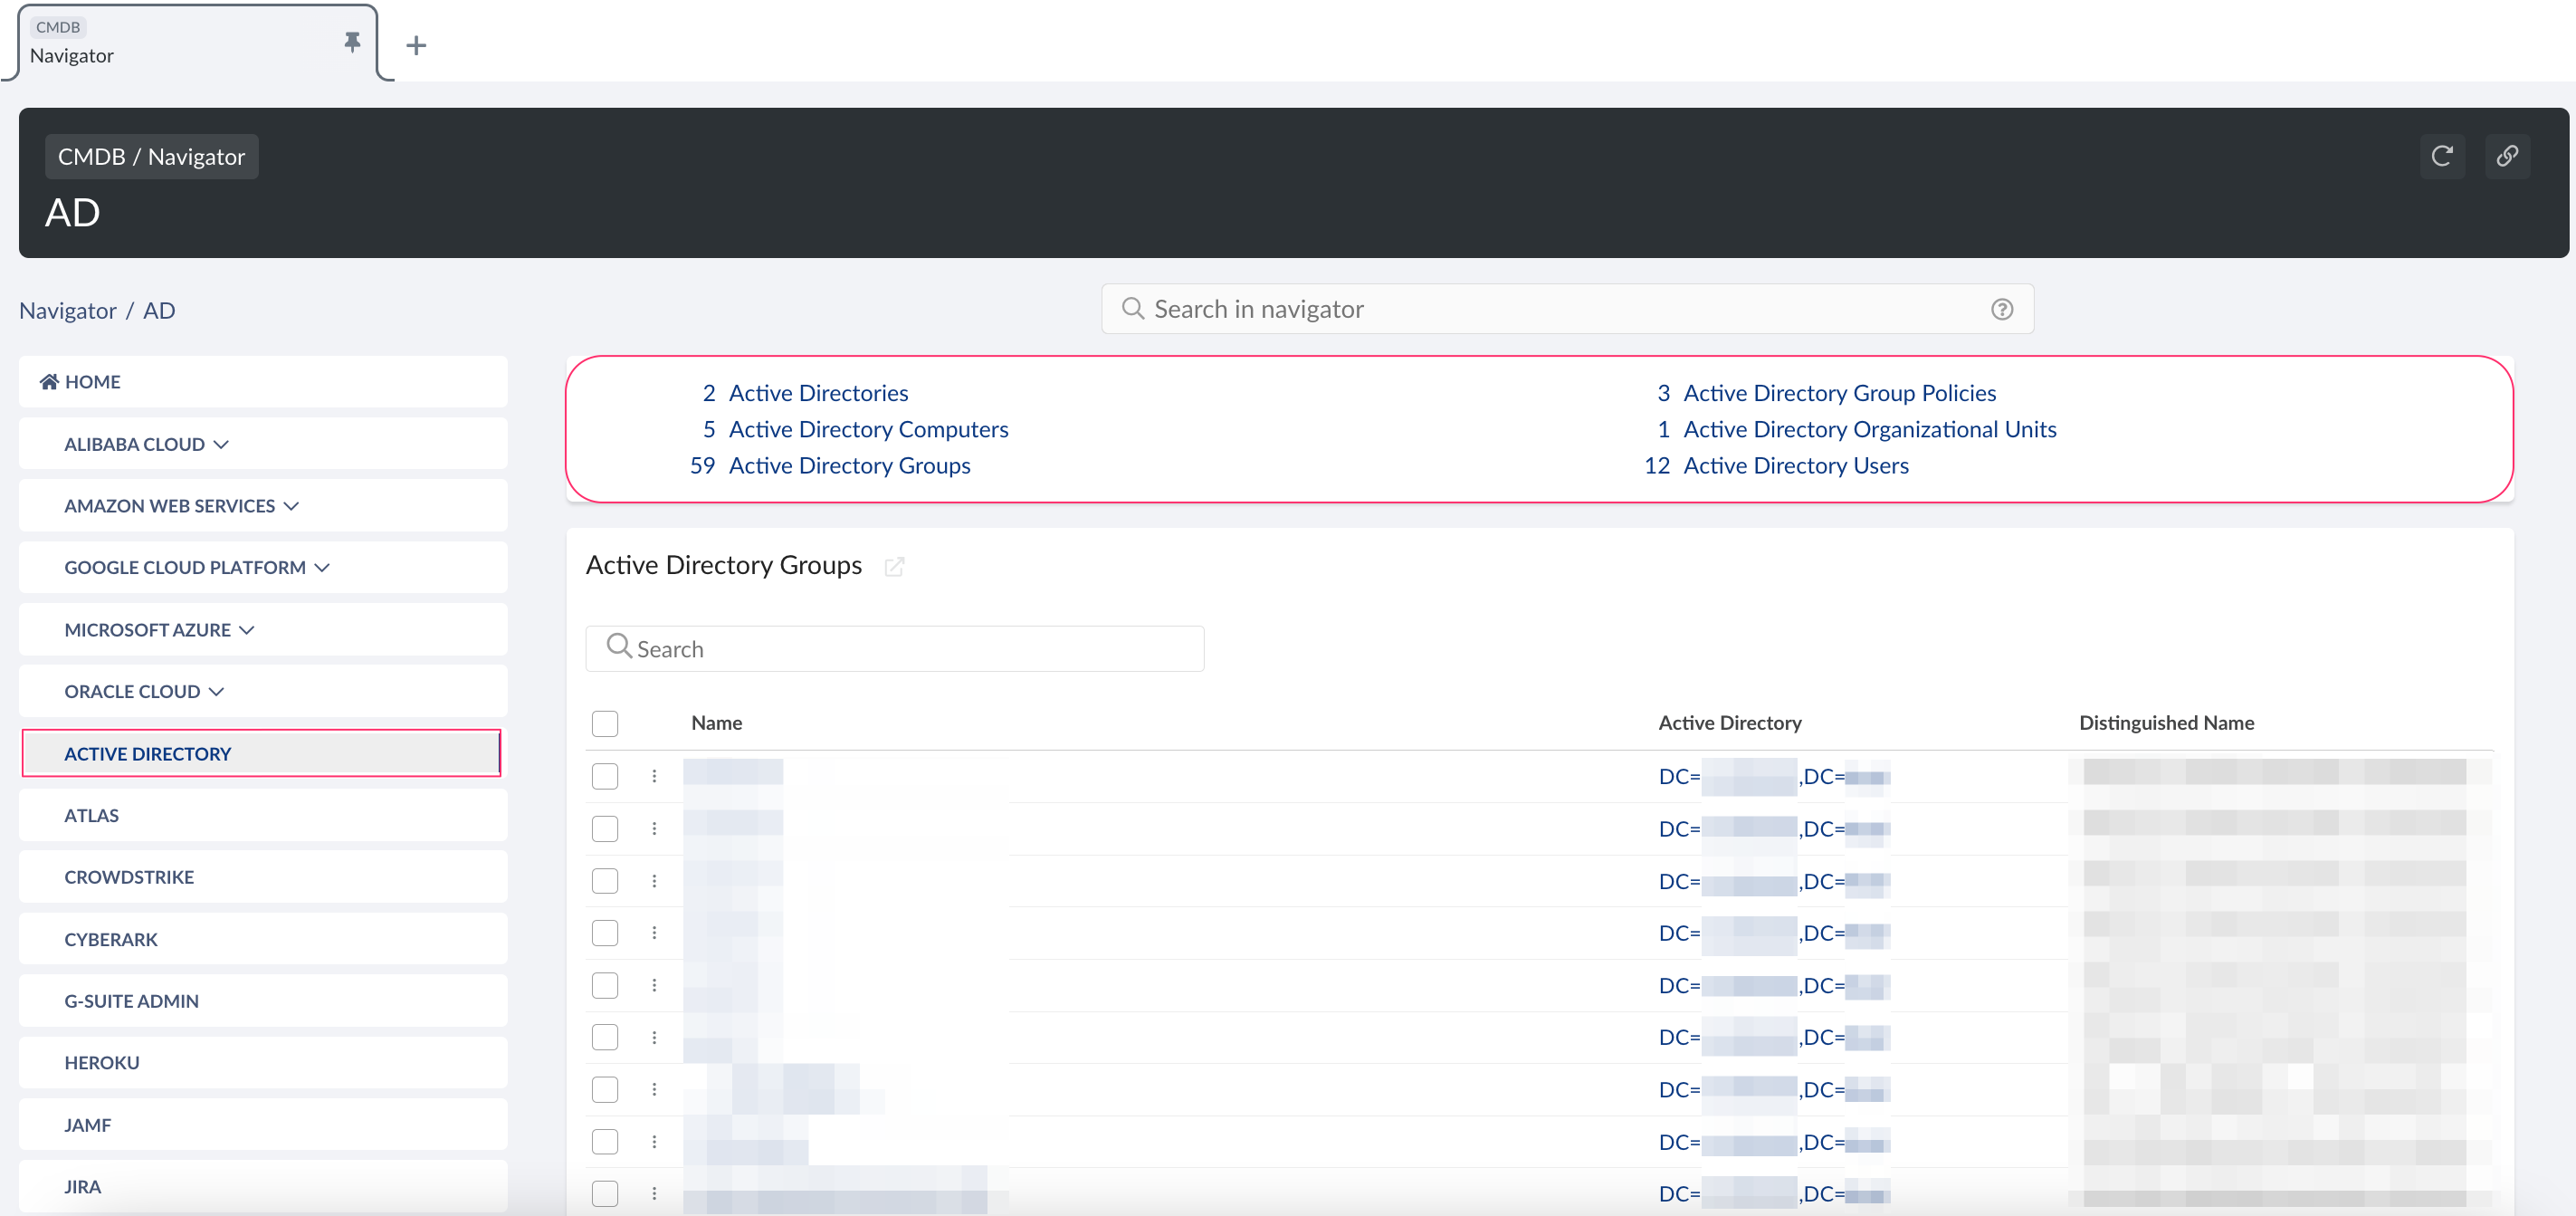Open row actions menu for ninth group row
Viewport: 2576px width, 1216px height.
pos(654,1193)
